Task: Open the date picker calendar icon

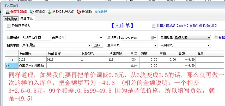Action: (152, 38)
